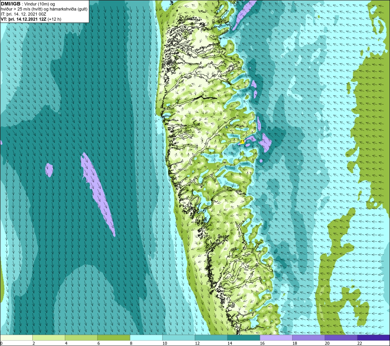Click the legend scale label '8'
390x346 pixels.
pos(131,343)
